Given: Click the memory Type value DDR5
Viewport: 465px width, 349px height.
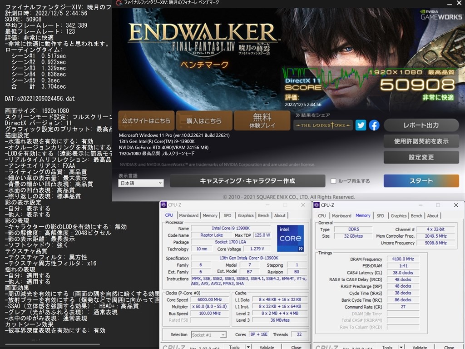Looking at the screenshot, I should [x=353, y=229].
